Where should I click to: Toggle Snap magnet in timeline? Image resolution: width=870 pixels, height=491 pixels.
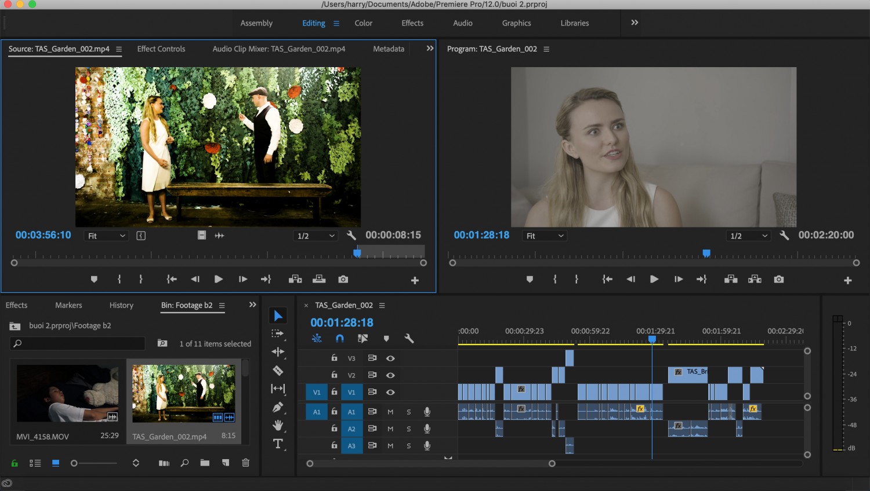point(340,338)
